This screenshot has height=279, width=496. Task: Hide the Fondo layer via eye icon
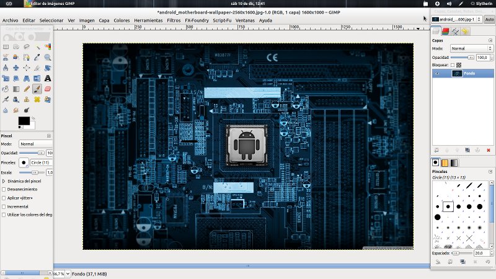point(437,73)
